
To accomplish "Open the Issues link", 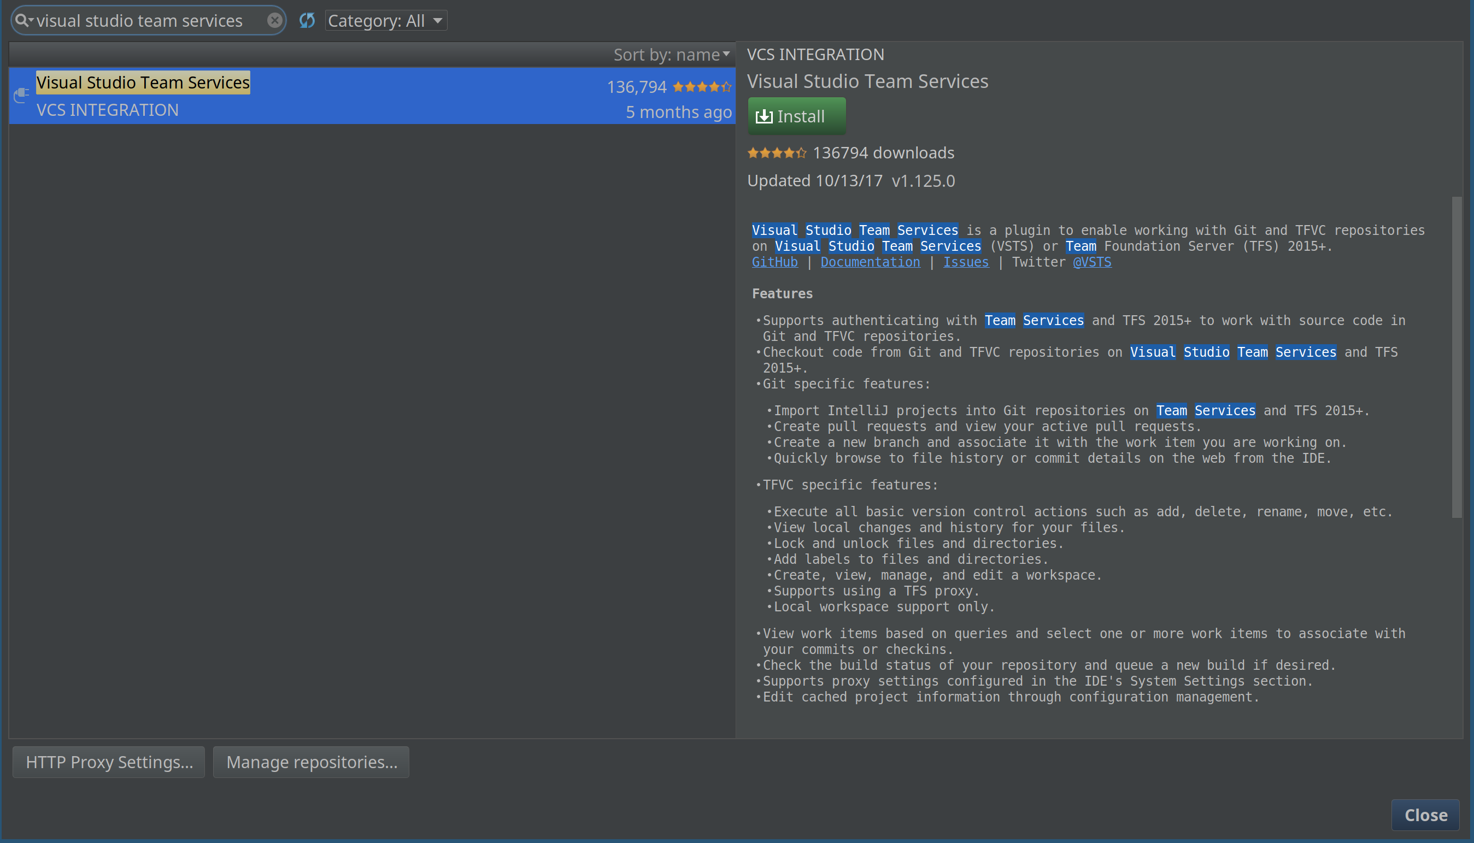I will coord(966,262).
